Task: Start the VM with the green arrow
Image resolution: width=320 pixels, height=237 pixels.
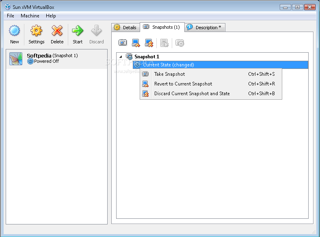Action: coord(78,30)
